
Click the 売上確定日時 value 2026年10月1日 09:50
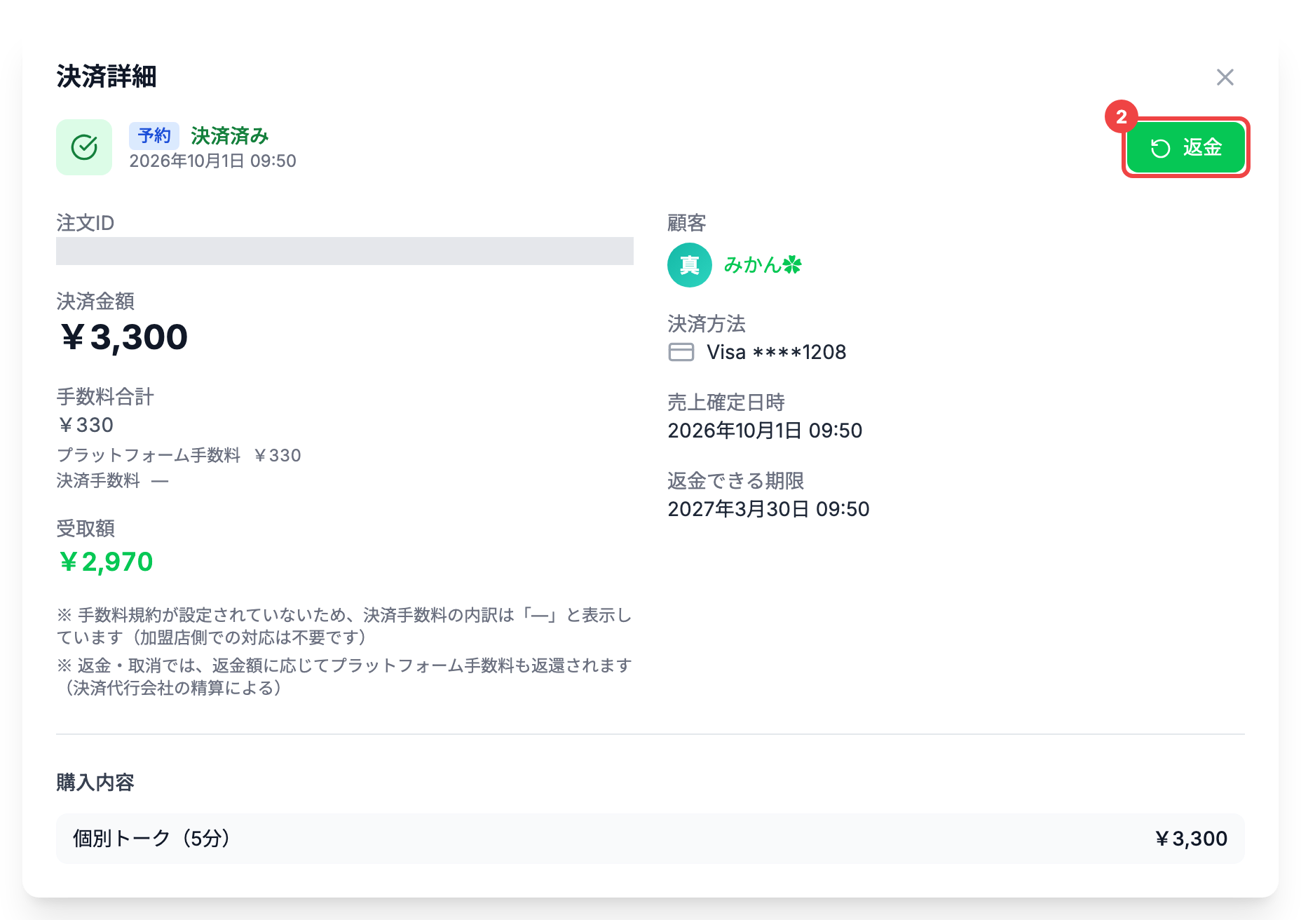[x=765, y=431]
